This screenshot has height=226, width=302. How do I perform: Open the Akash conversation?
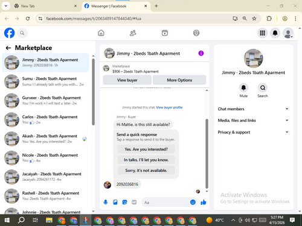tap(45, 139)
